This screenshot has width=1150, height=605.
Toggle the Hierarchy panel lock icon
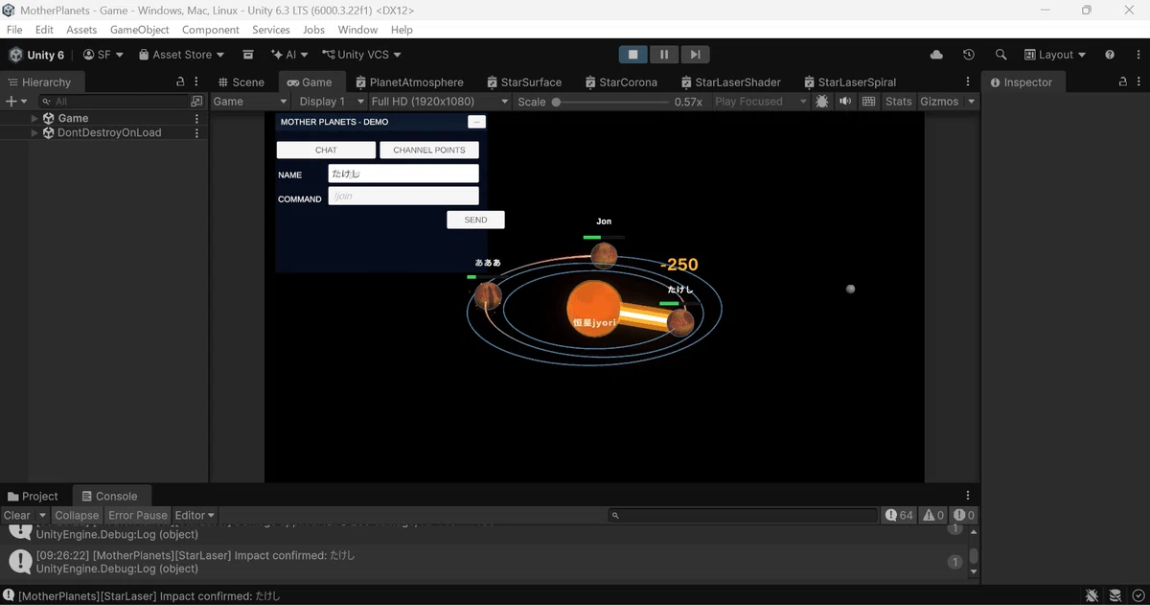click(x=180, y=81)
